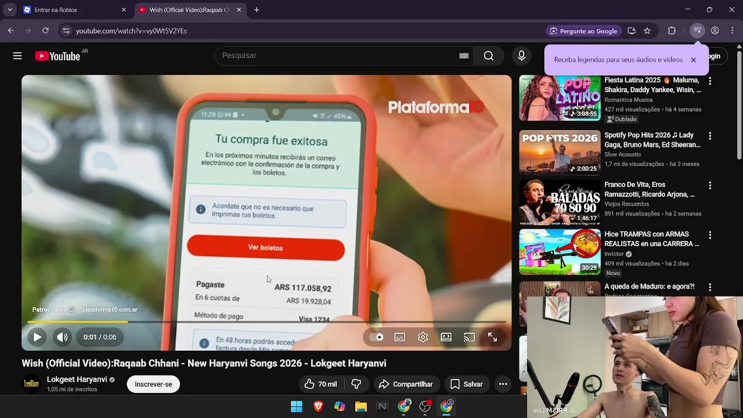Open OBS Studio from the taskbar
743x418 pixels.
[x=425, y=407]
